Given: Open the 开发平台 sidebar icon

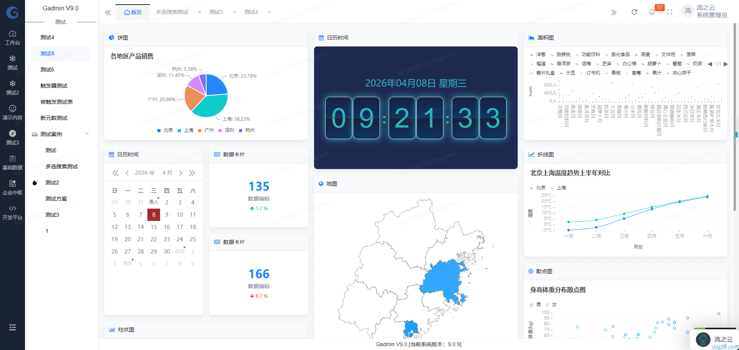Looking at the screenshot, I should (x=13, y=212).
